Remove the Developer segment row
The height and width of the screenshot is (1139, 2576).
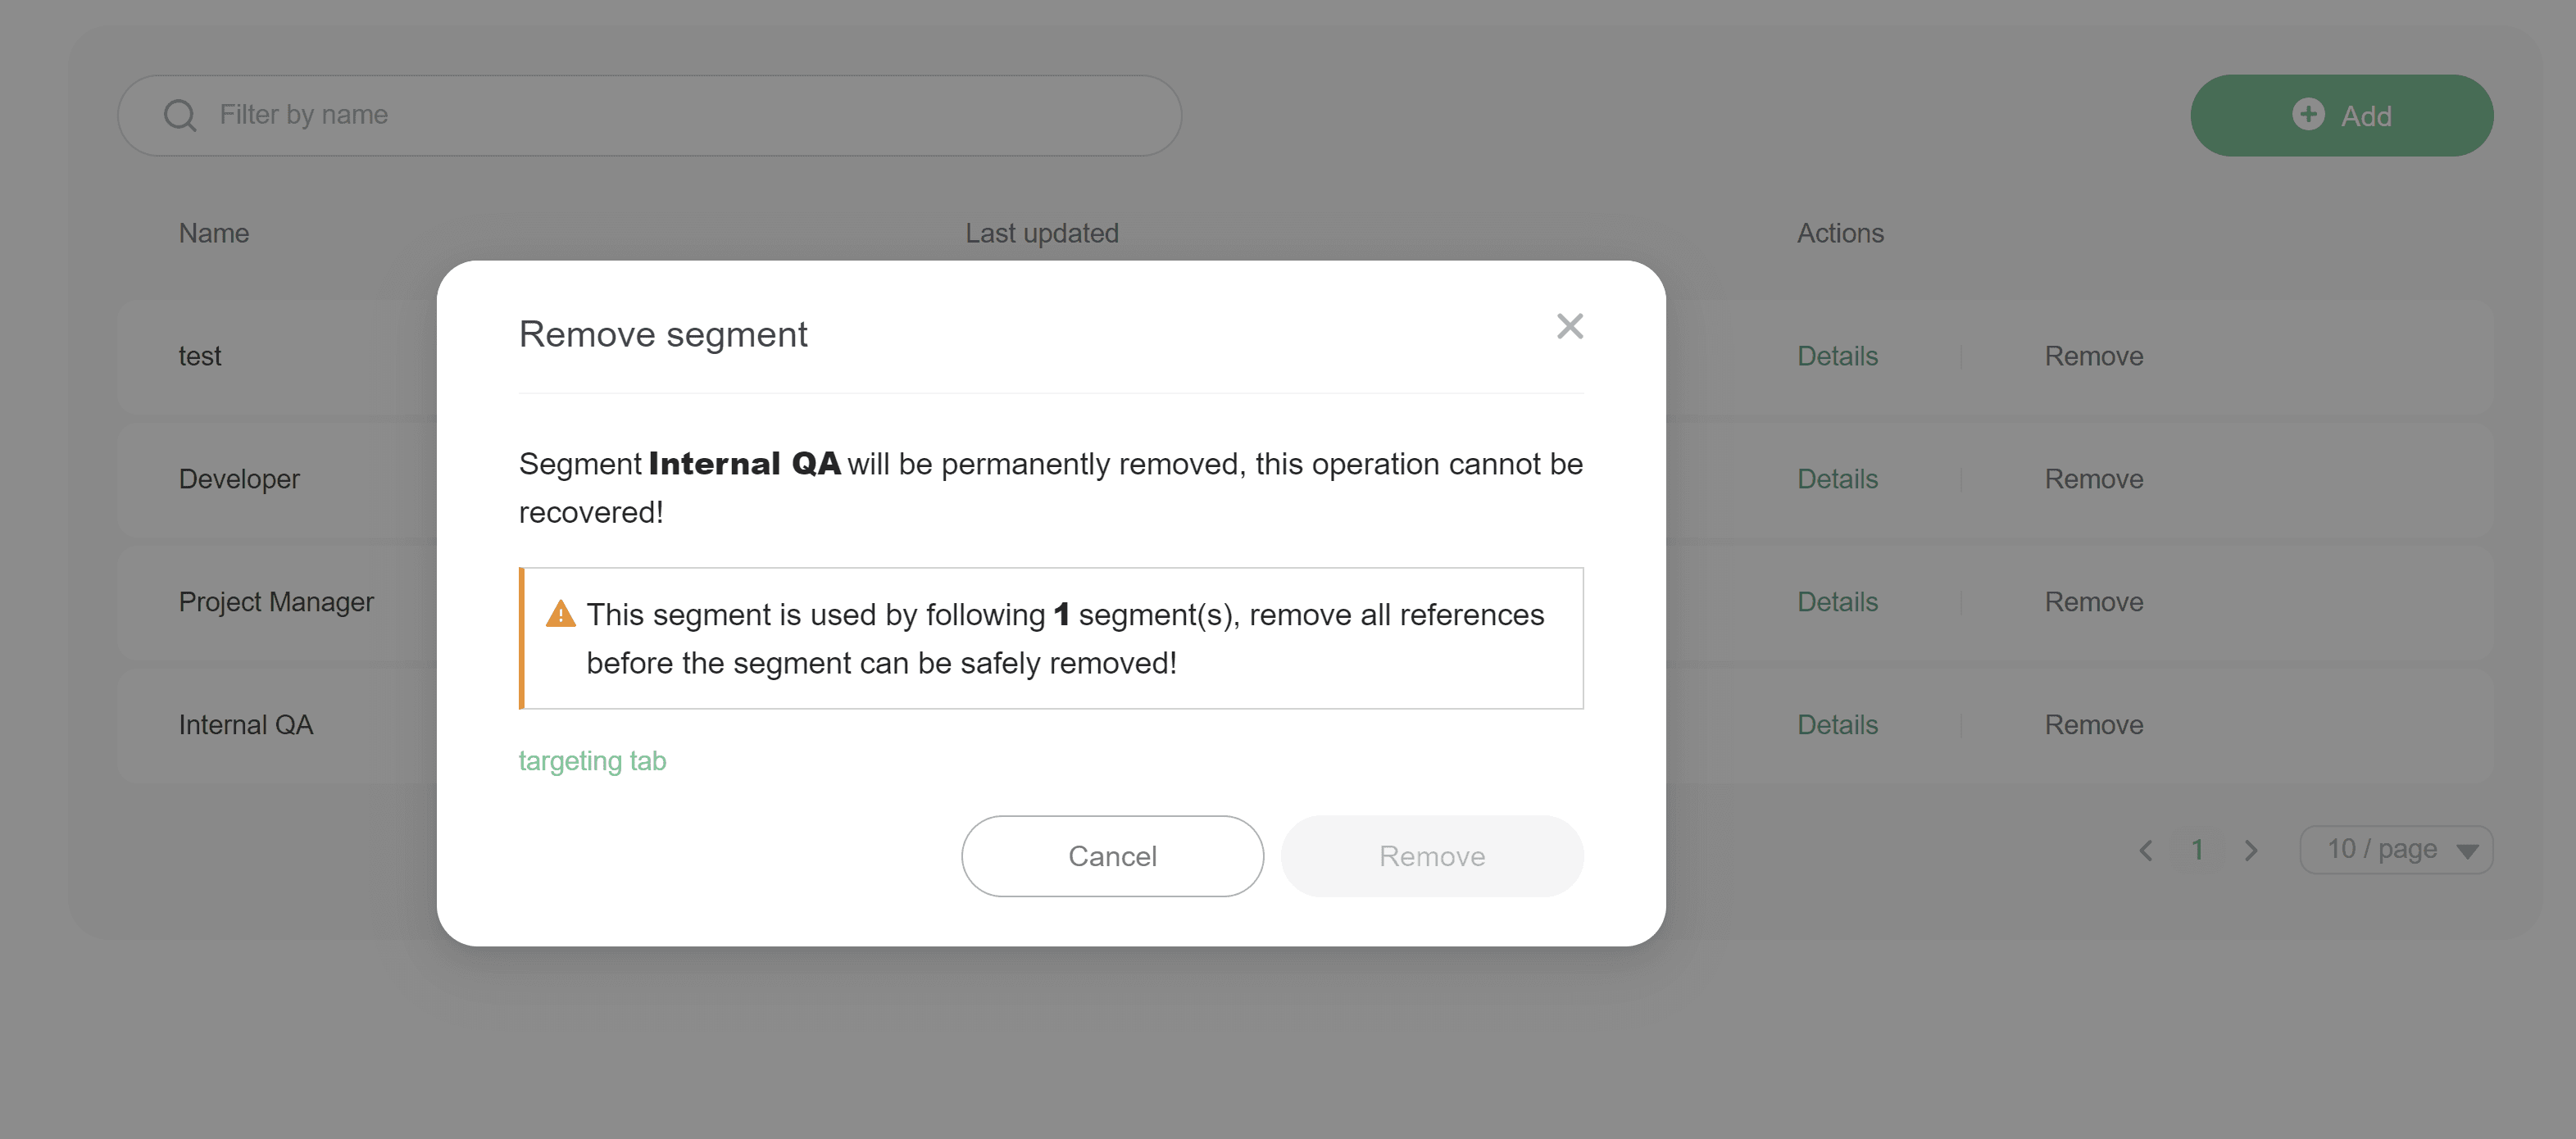coord(2093,479)
